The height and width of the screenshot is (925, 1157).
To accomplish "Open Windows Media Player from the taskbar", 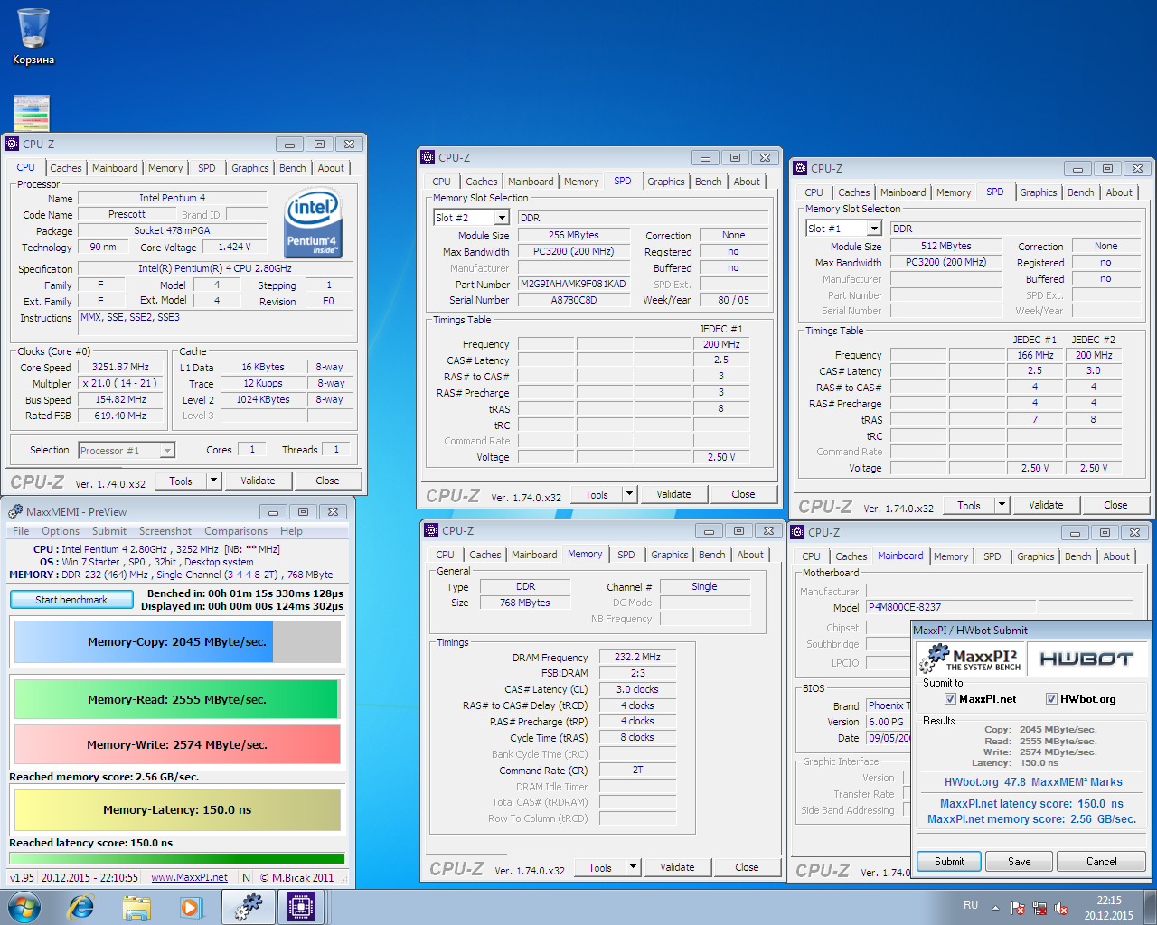I will (x=191, y=907).
